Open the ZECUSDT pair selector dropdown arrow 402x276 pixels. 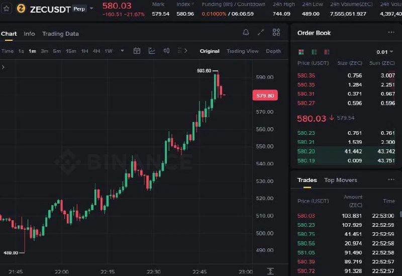click(91, 9)
